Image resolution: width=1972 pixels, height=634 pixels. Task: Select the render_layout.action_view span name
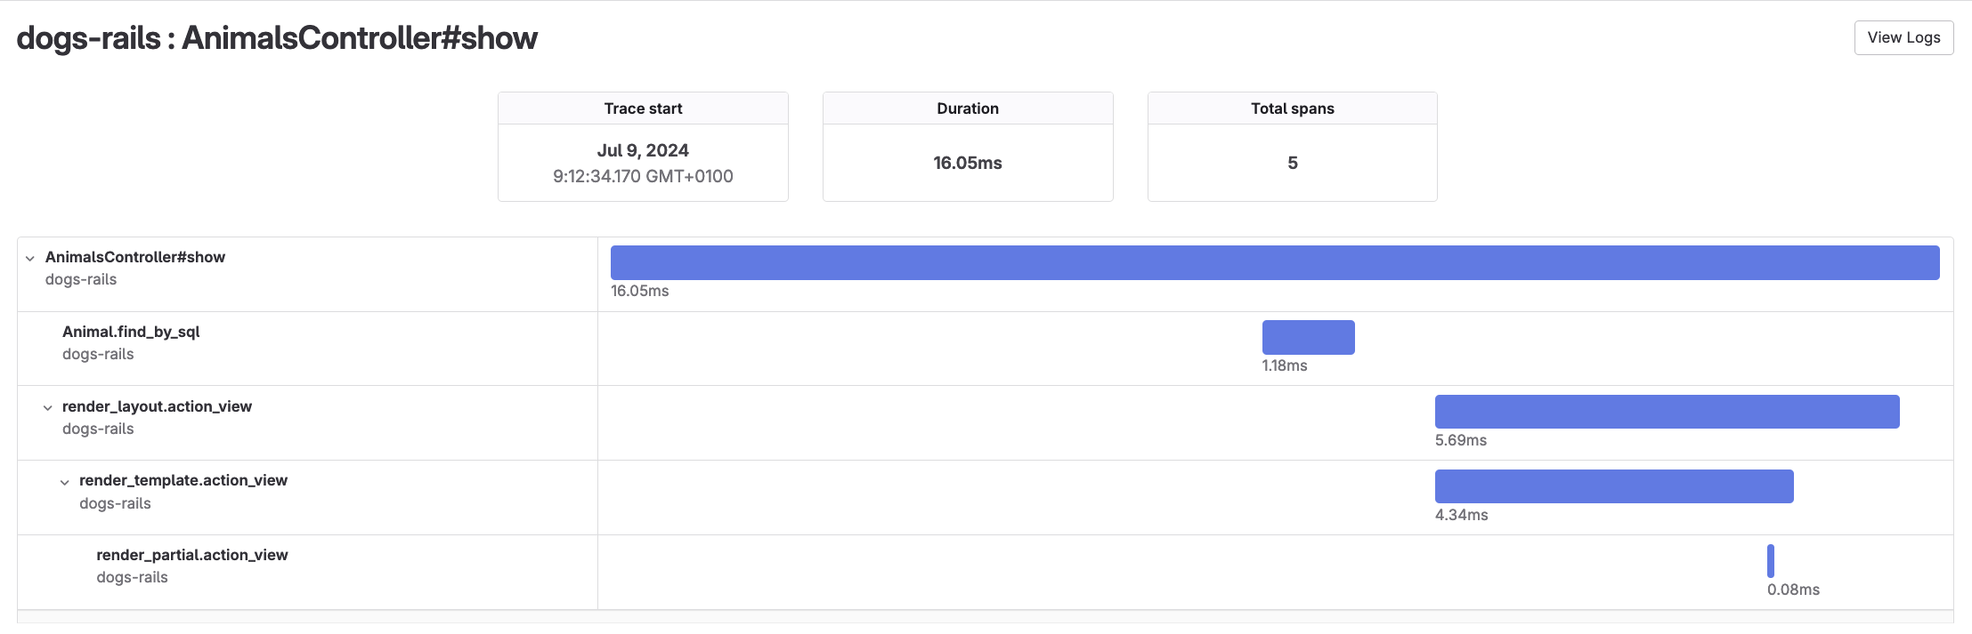(157, 406)
